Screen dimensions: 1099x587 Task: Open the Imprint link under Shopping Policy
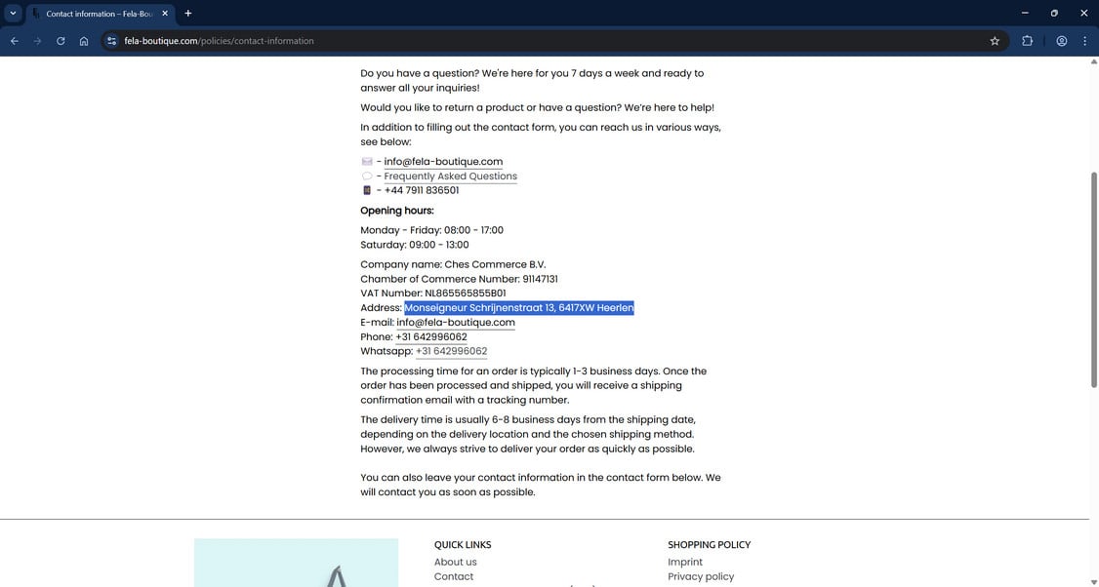click(x=685, y=562)
